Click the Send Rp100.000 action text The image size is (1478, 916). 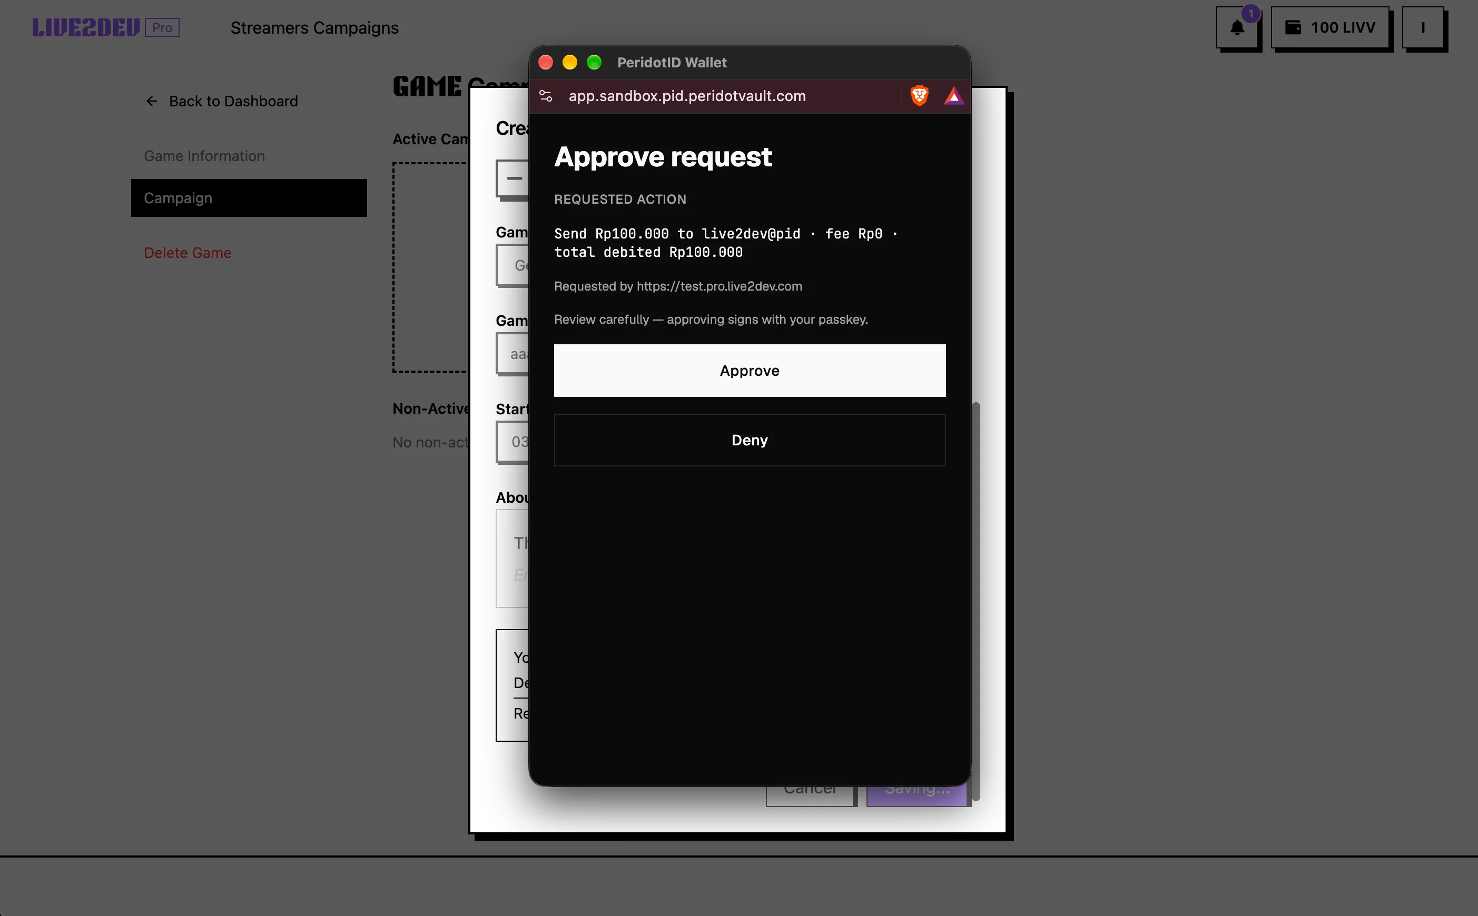[x=725, y=243]
